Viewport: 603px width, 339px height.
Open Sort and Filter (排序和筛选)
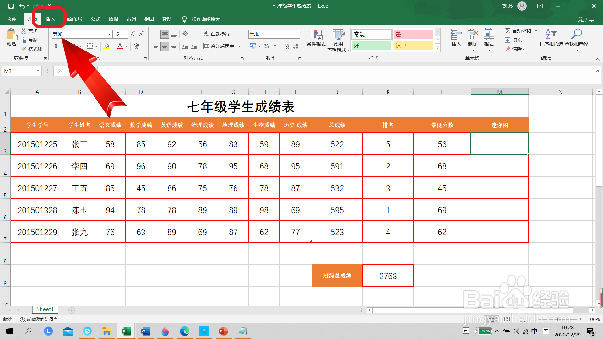[551, 40]
